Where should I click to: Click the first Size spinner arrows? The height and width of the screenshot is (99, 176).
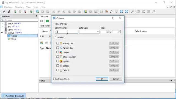(108, 32)
